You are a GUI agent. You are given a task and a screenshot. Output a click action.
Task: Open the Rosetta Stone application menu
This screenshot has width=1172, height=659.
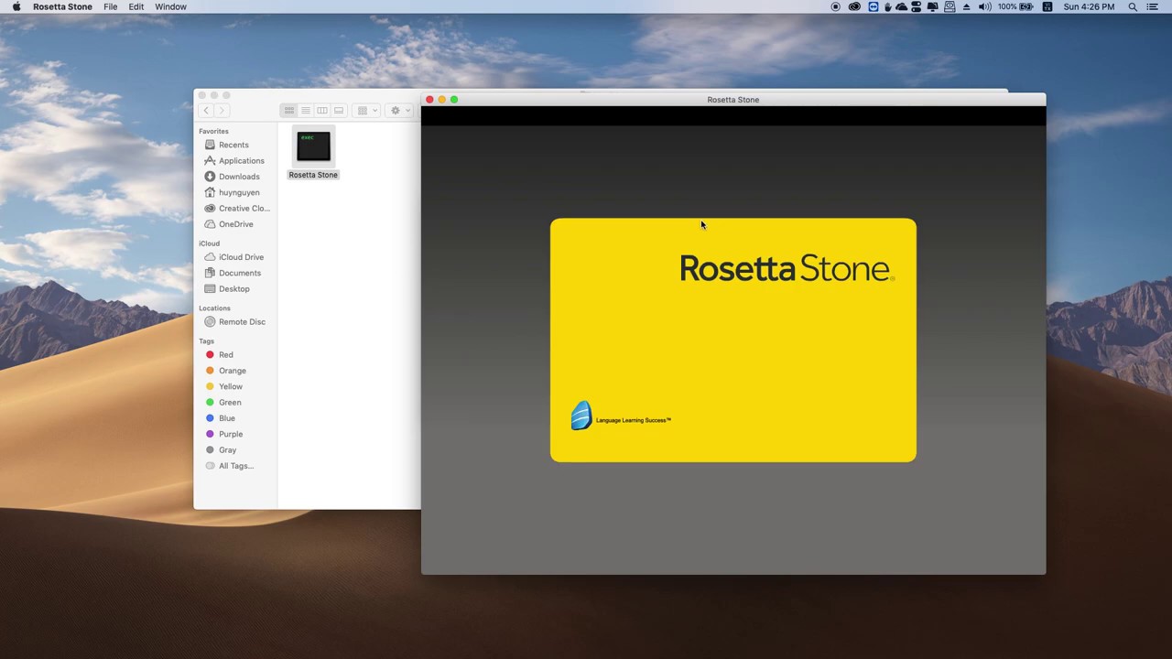[x=62, y=6]
